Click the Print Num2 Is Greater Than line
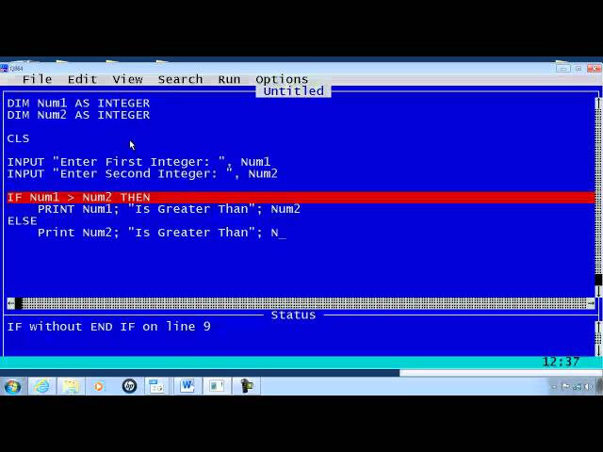 click(161, 233)
